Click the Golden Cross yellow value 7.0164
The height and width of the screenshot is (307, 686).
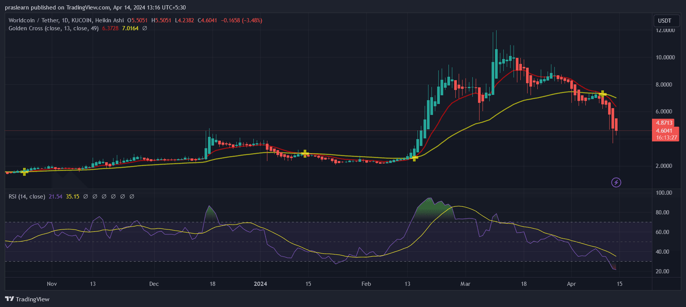coord(130,28)
